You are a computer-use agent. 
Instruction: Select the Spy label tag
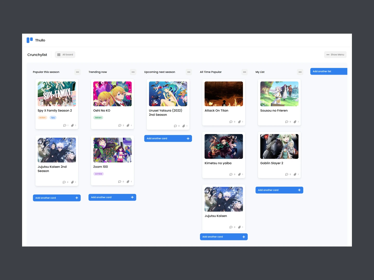point(53,118)
